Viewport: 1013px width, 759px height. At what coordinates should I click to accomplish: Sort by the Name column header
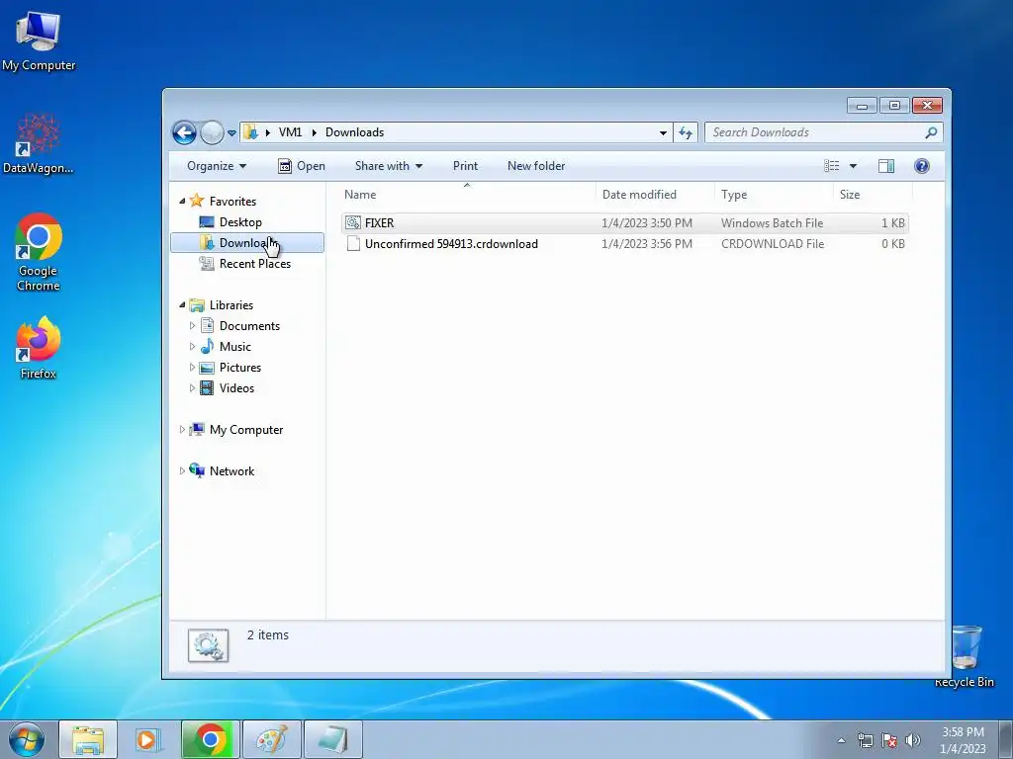468,195
